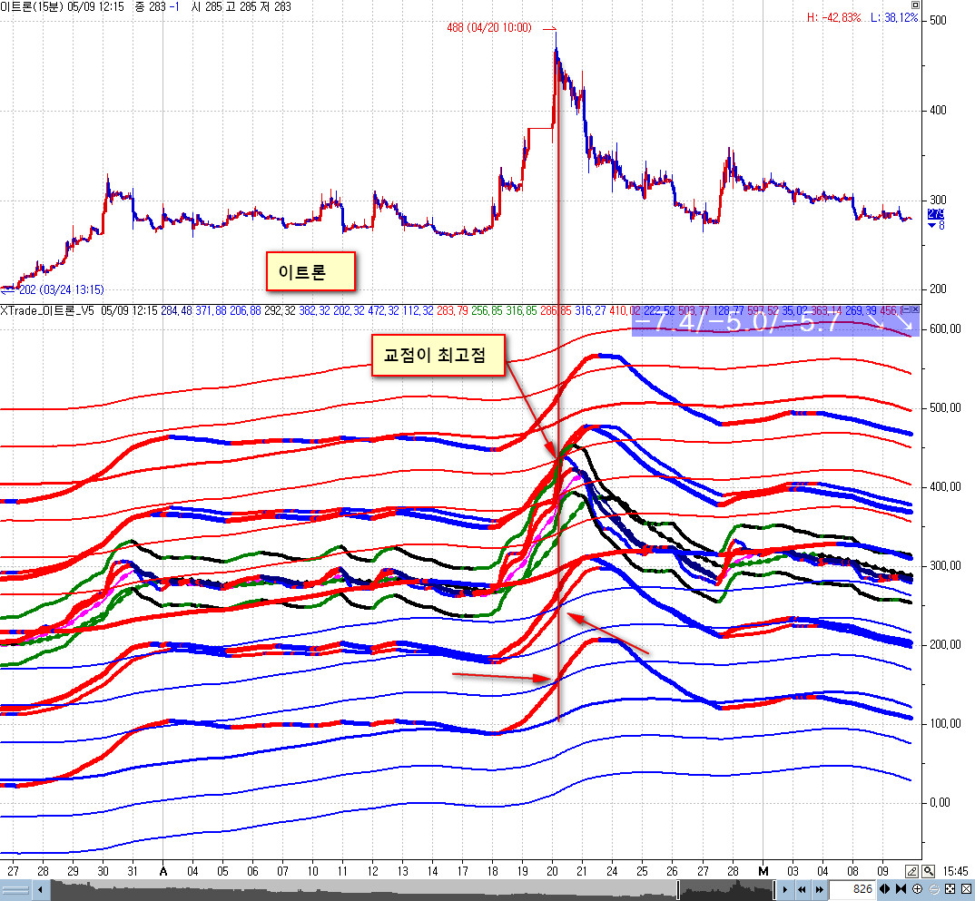
Task: Click the expand horizontally diamond arrows icon
Action: click(884, 888)
